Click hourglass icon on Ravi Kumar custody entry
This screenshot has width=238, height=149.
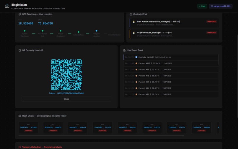tap(134, 22)
